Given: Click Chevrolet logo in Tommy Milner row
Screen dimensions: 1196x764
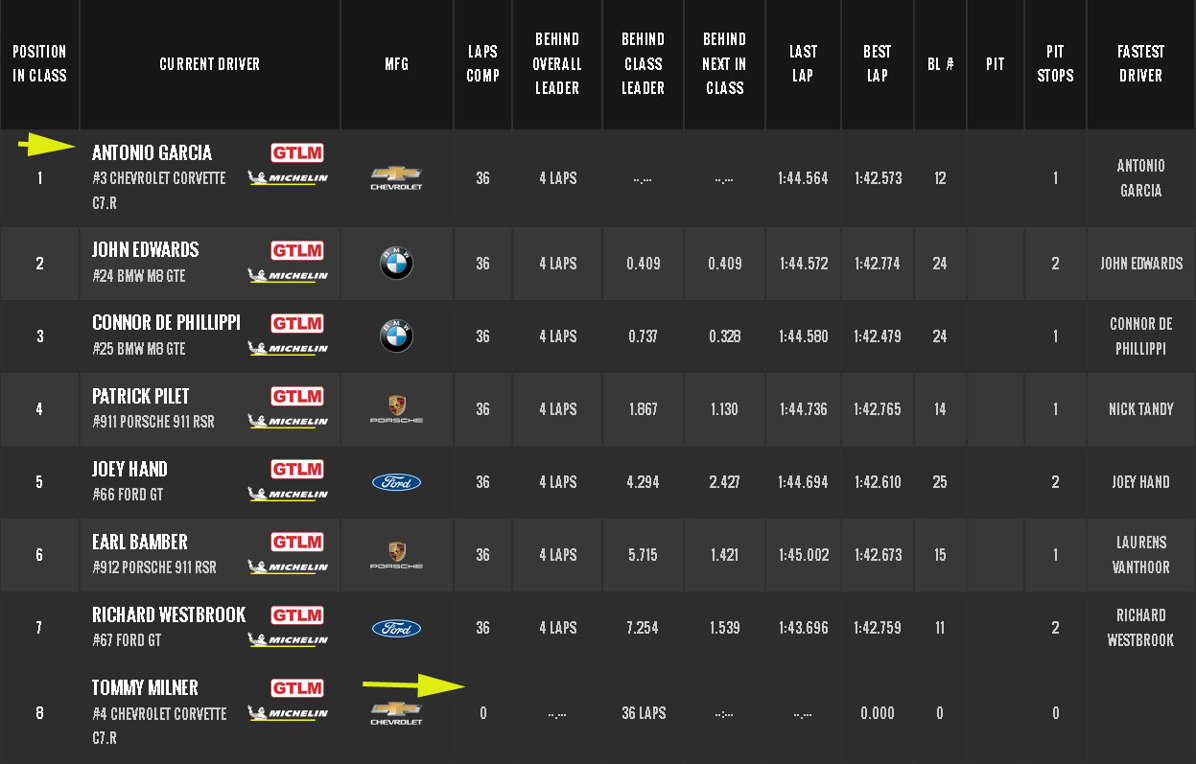Looking at the screenshot, I should (x=396, y=711).
